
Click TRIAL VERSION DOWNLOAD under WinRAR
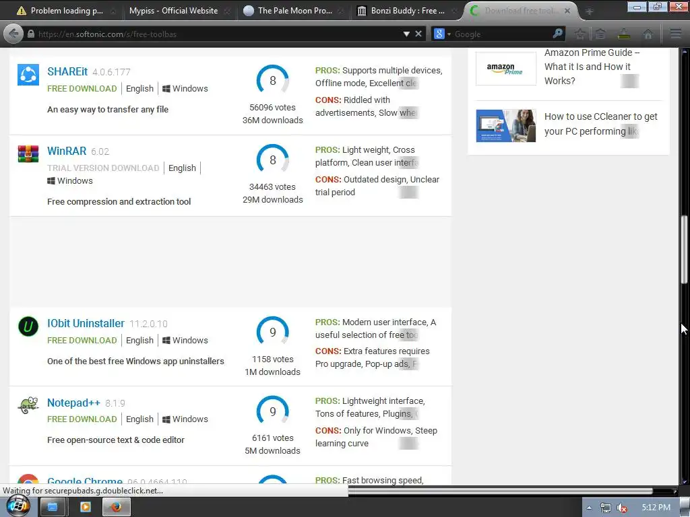click(x=103, y=168)
